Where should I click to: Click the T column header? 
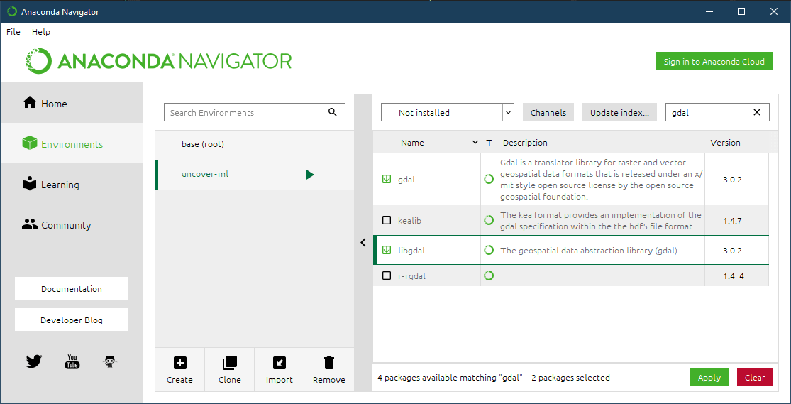pos(489,143)
